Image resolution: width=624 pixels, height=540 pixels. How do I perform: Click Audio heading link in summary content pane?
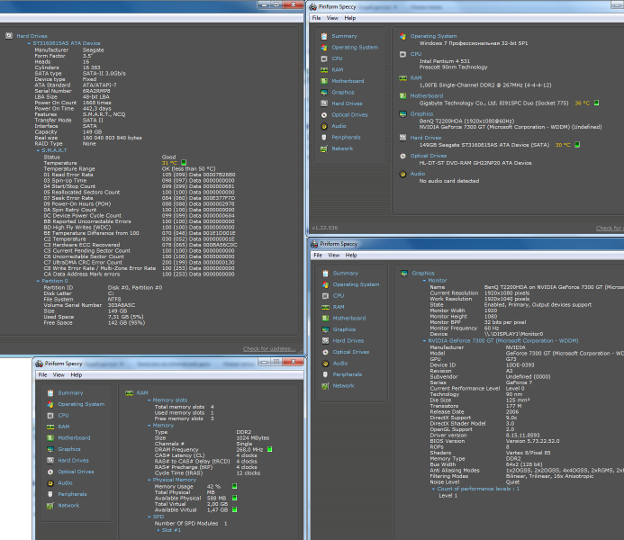[418, 174]
